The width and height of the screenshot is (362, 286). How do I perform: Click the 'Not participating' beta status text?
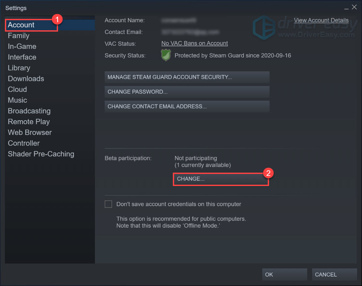[196, 158]
